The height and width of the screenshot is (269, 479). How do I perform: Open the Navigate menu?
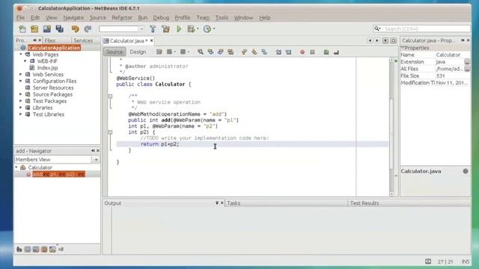(73, 18)
